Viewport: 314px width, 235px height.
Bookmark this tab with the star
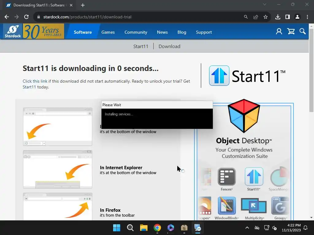tap(266, 17)
